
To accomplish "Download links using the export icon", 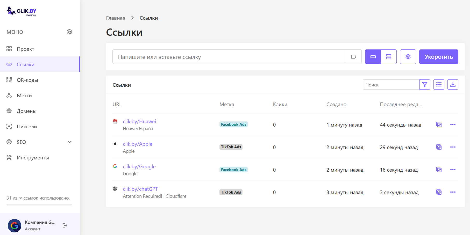I will pos(453,85).
